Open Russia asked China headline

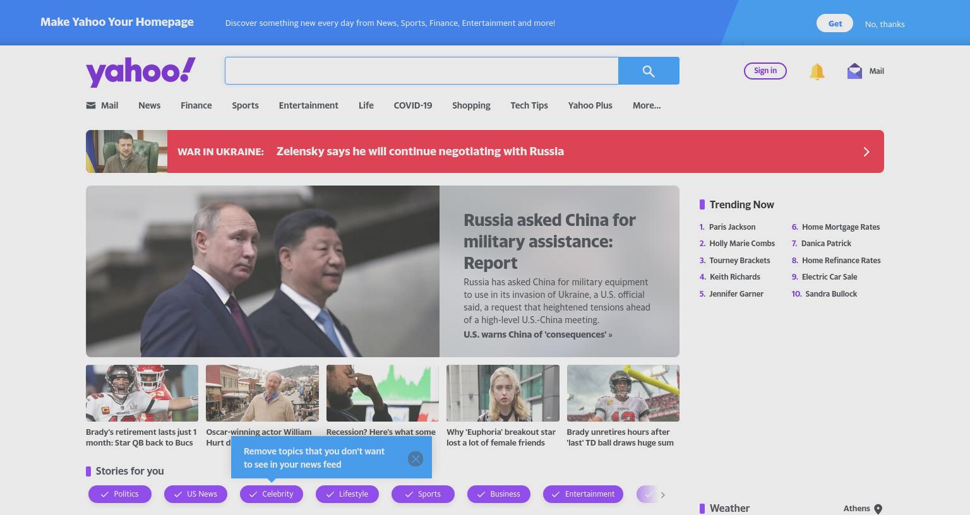coord(549,241)
